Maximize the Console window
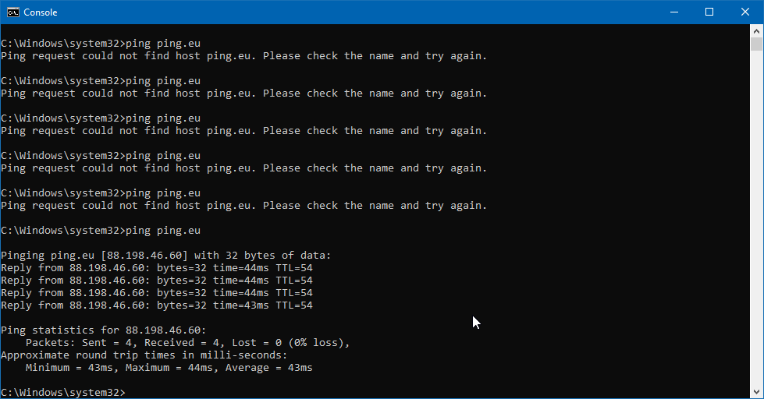Screen dimensions: 764x399 pos(709,12)
